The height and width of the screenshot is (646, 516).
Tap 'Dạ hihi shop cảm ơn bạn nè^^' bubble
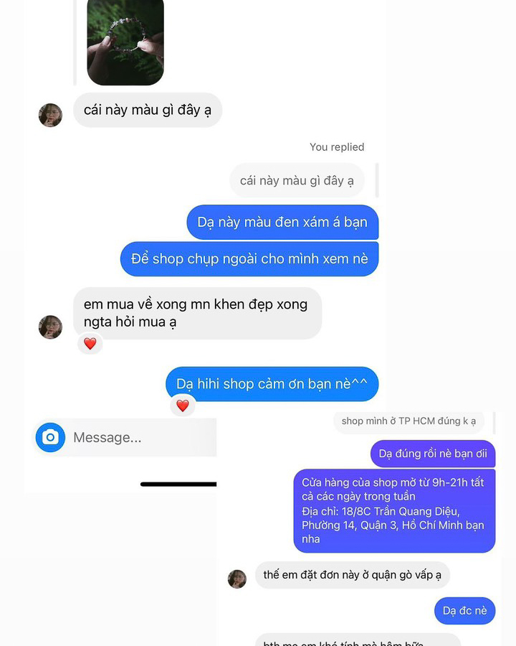point(272,384)
